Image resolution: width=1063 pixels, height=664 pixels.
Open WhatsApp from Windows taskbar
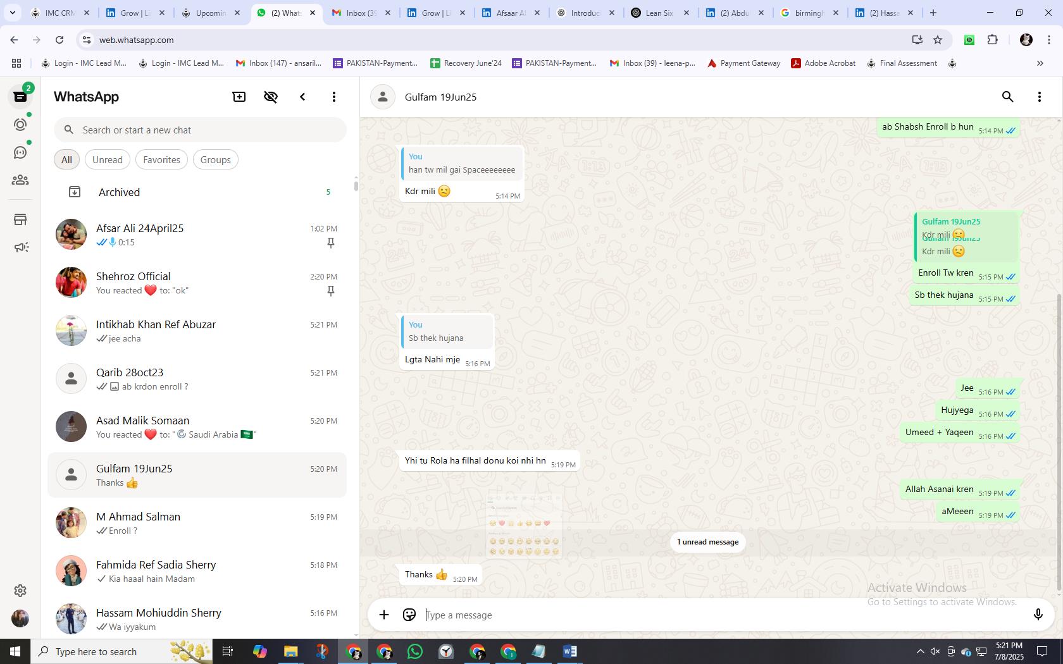(x=415, y=651)
